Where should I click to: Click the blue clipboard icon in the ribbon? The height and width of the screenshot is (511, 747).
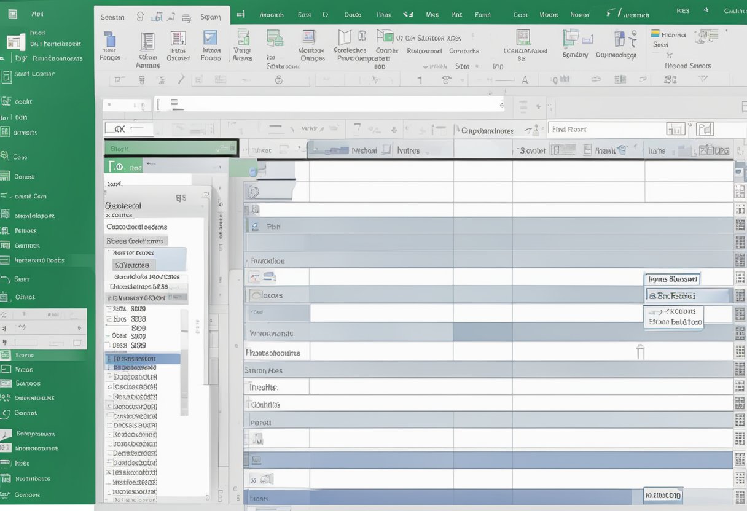[x=110, y=40]
